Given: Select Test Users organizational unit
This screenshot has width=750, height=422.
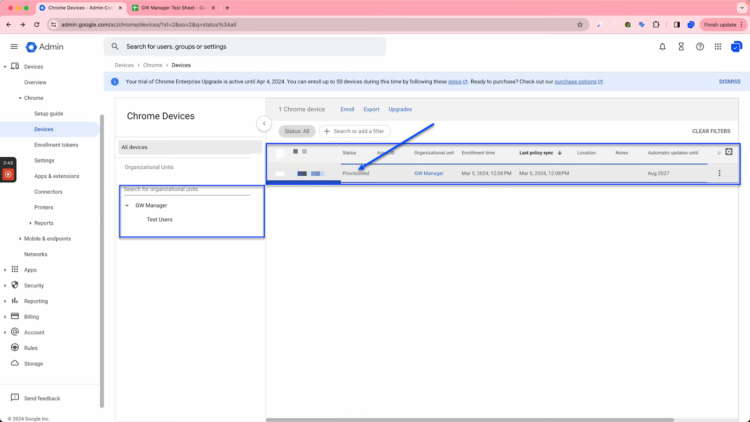Looking at the screenshot, I should coord(159,219).
